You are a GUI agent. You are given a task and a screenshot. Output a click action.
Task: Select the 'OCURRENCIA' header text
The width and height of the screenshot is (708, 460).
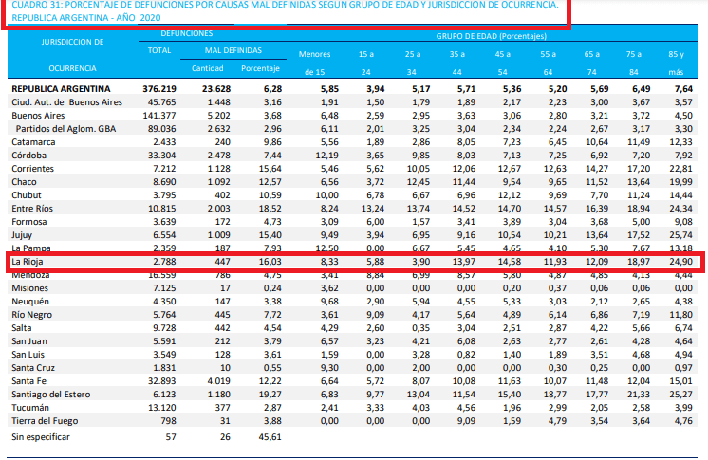[x=72, y=68]
